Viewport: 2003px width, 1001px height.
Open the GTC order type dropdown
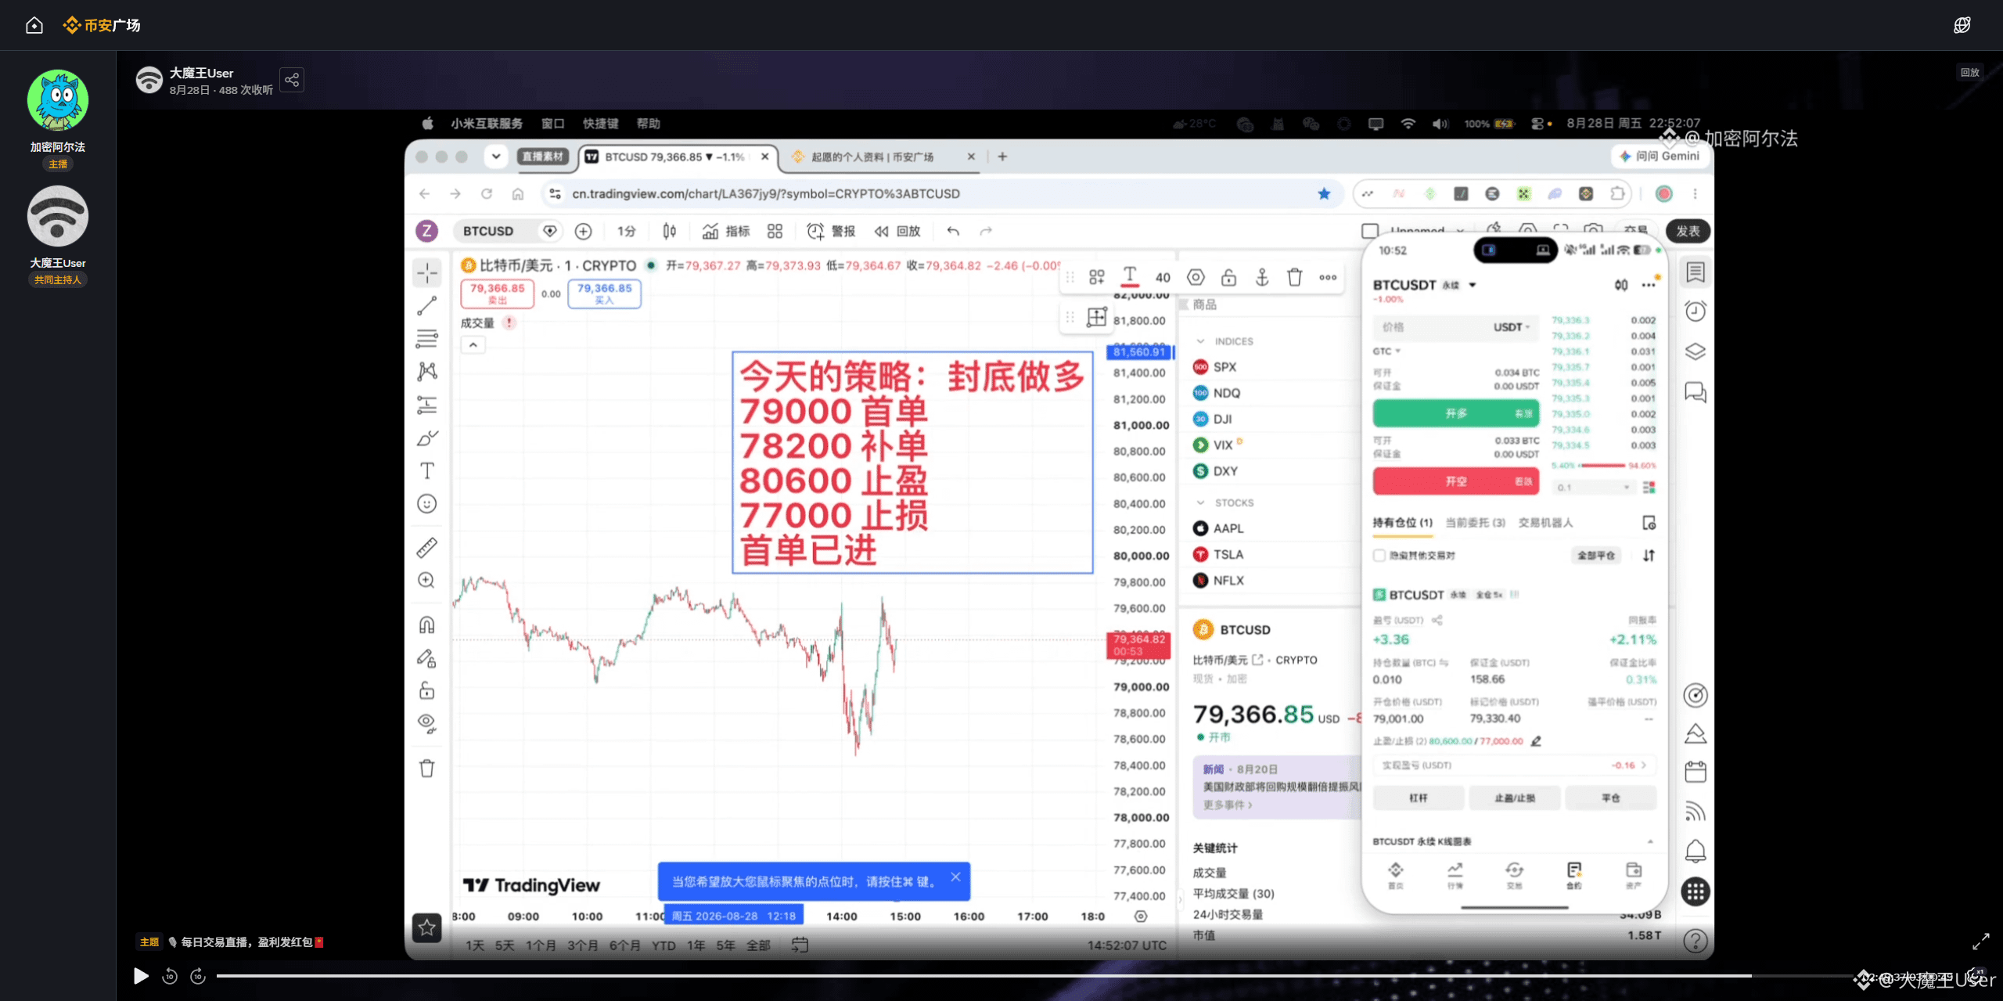(x=1386, y=351)
